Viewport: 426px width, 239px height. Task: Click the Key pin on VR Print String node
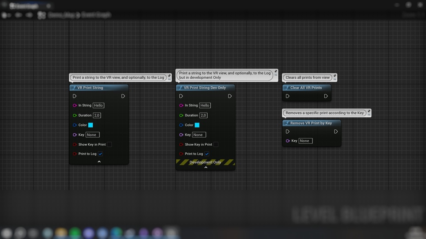click(x=75, y=135)
